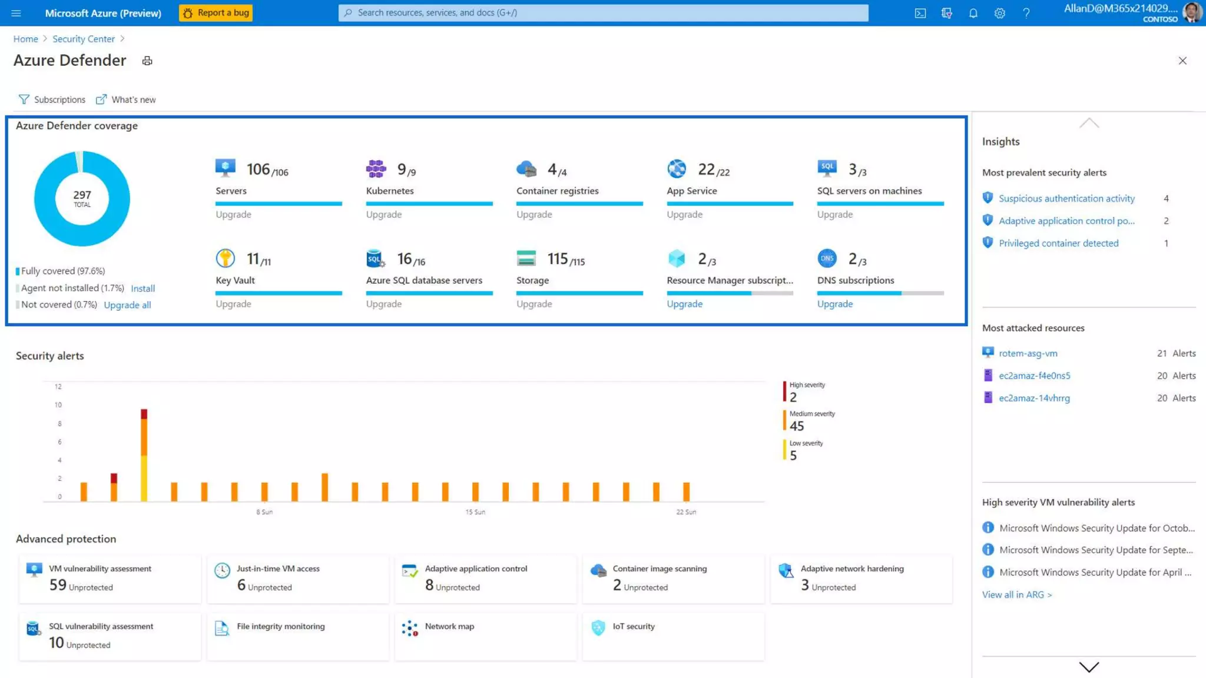This screenshot has width=1206, height=678.
Task: Click the Report a bug button
Action: click(216, 13)
